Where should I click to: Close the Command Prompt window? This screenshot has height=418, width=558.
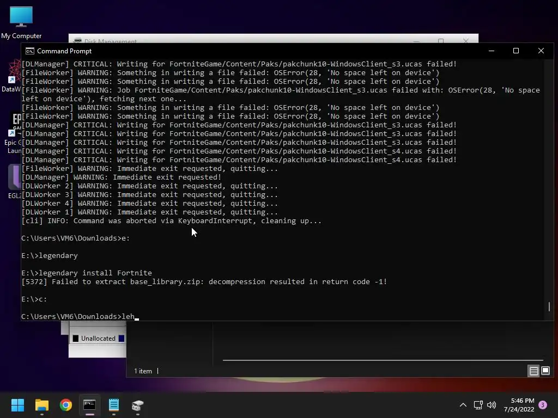click(x=541, y=51)
